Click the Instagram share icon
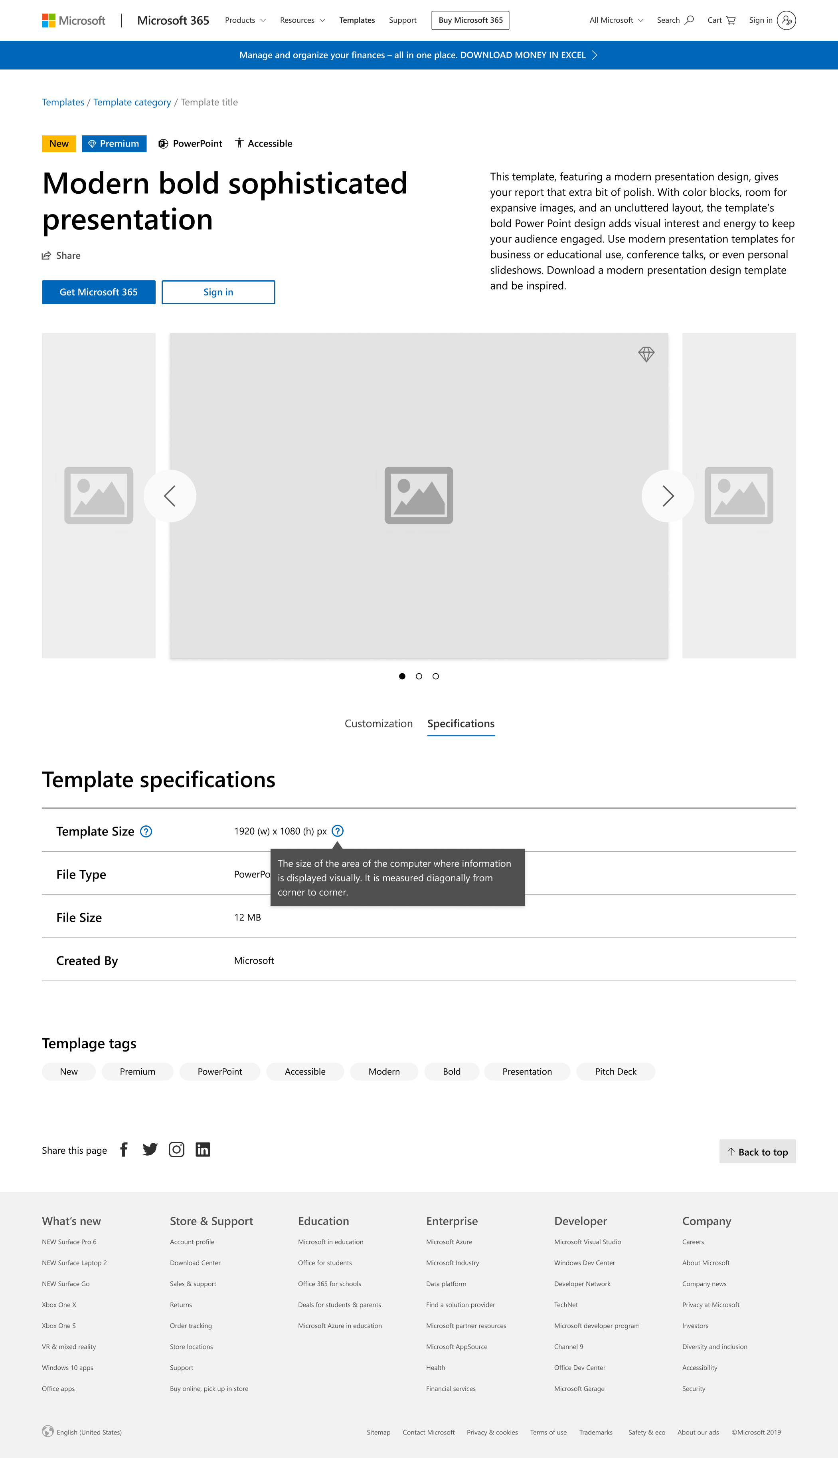The height and width of the screenshot is (1458, 838). tap(176, 1149)
